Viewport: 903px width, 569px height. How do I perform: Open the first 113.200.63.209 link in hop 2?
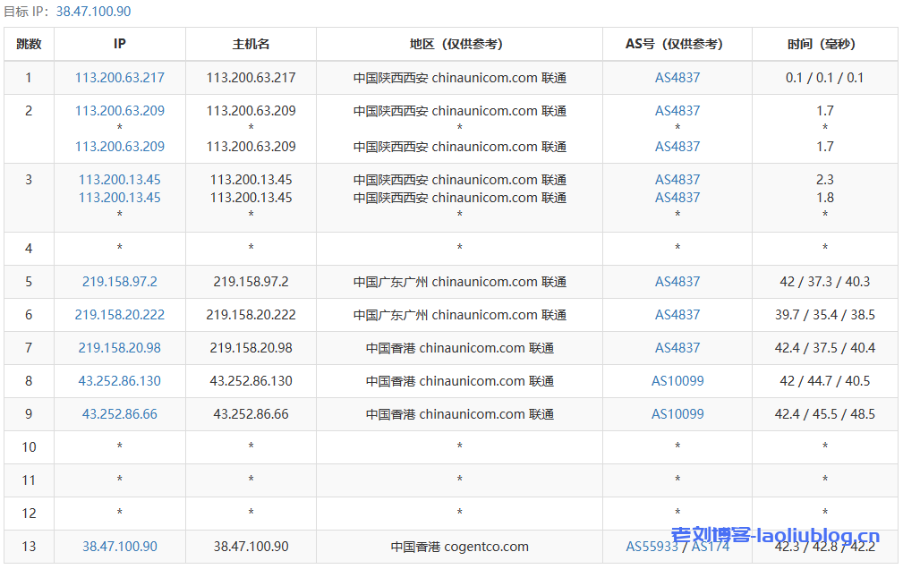click(119, 110)
